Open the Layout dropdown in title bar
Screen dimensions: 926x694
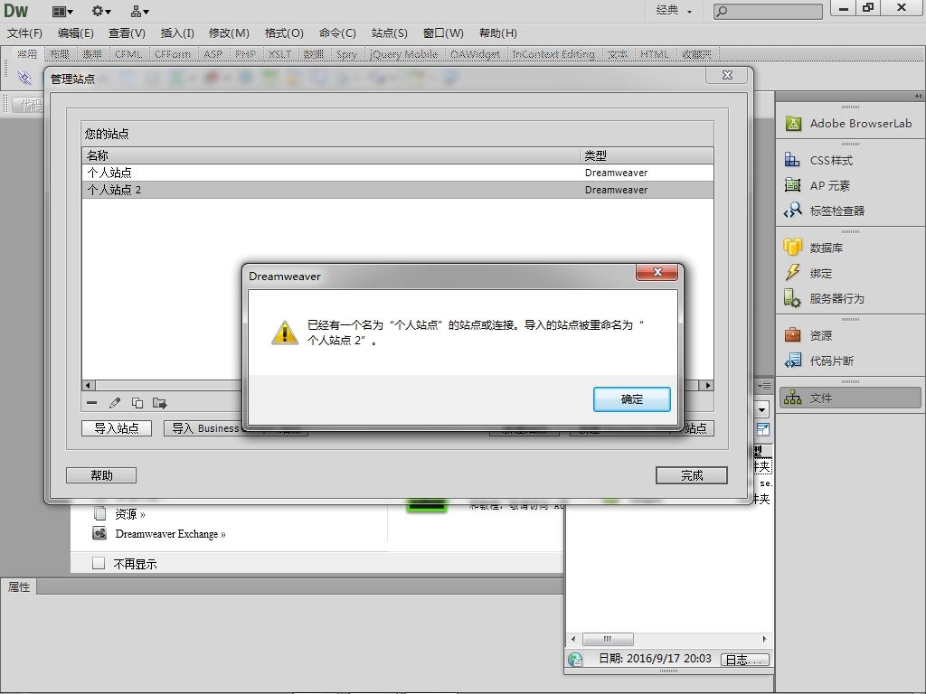[62, 11]
